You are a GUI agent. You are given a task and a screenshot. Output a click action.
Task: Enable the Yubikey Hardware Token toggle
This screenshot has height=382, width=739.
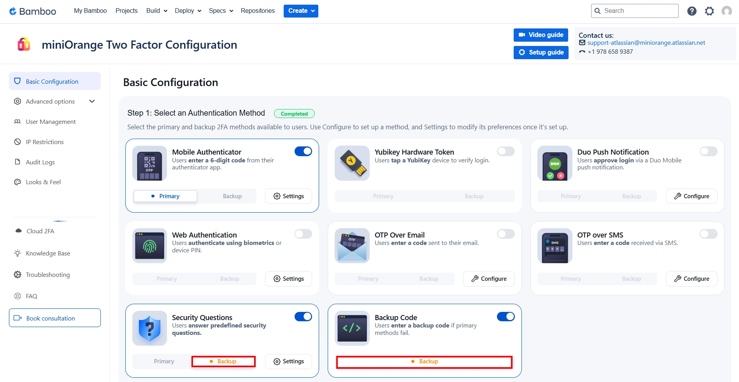pyautogui.click(x=506, y=151)
